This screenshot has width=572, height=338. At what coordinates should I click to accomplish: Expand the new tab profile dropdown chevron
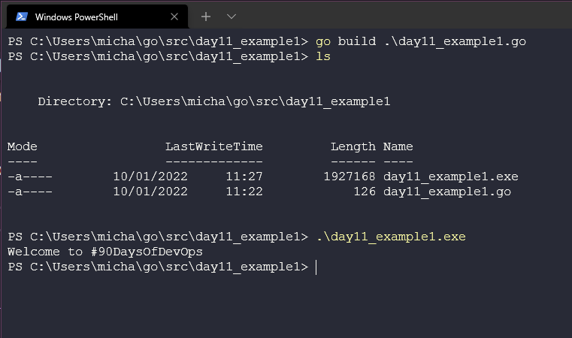[x=231, y=16]
